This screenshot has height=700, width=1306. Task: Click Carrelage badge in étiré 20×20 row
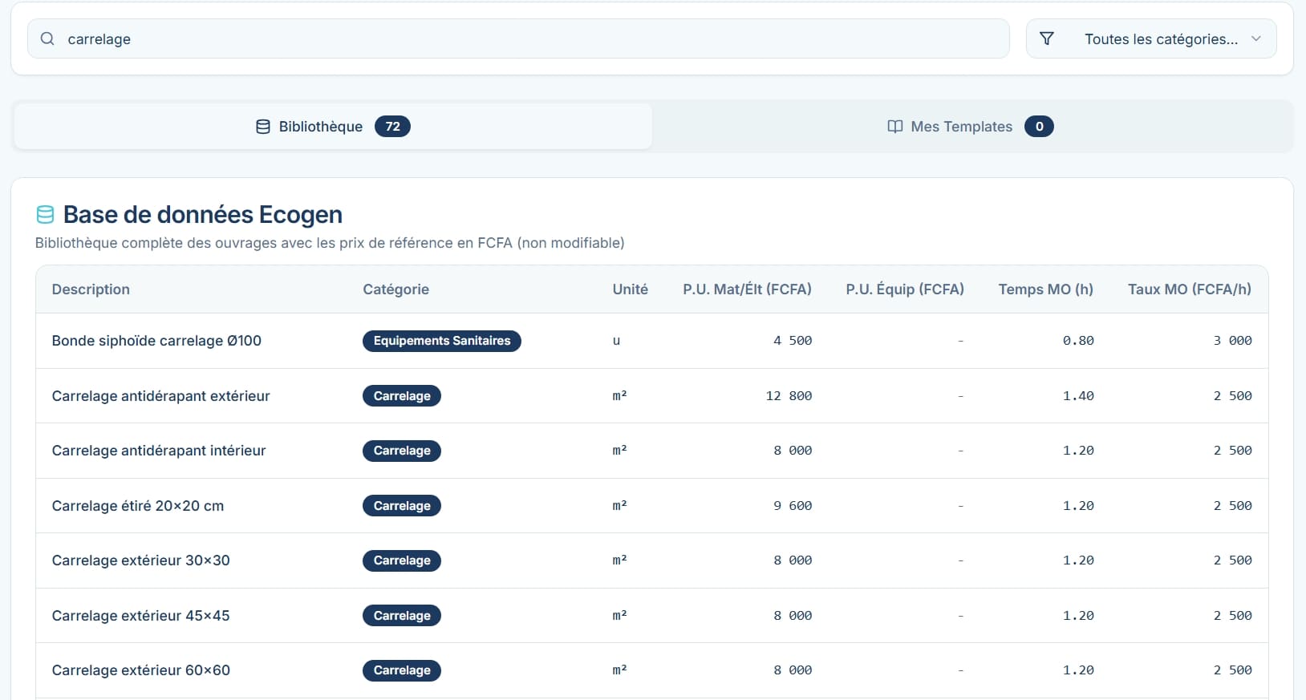[402, 506]
